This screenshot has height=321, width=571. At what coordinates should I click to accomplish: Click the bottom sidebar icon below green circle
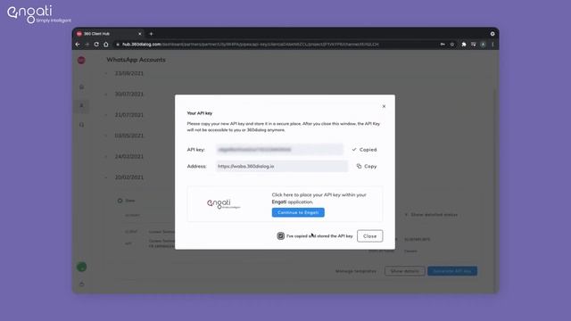(81, 284)
